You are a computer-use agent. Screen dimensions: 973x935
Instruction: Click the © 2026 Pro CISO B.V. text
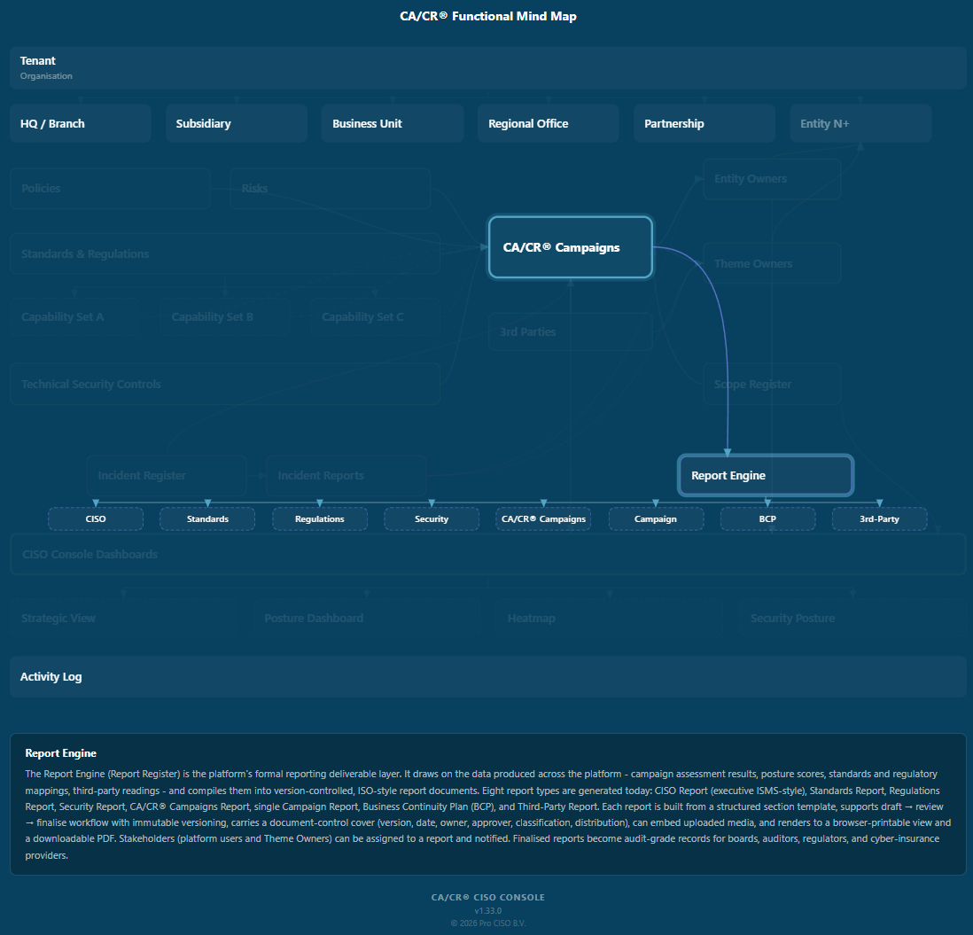487,923
